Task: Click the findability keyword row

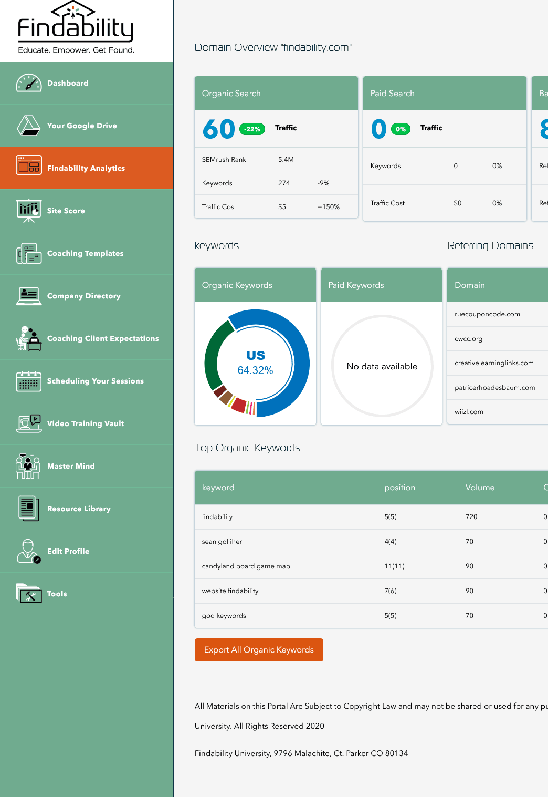Action: point(371,517)
